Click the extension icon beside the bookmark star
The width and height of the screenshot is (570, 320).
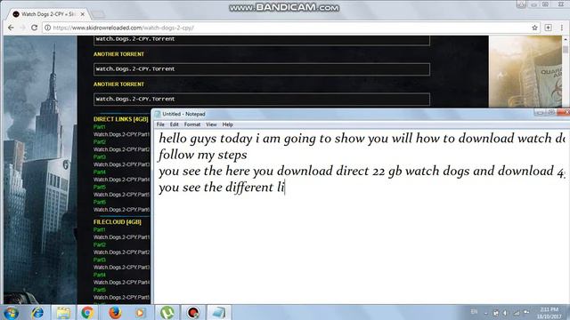point(549,28)
